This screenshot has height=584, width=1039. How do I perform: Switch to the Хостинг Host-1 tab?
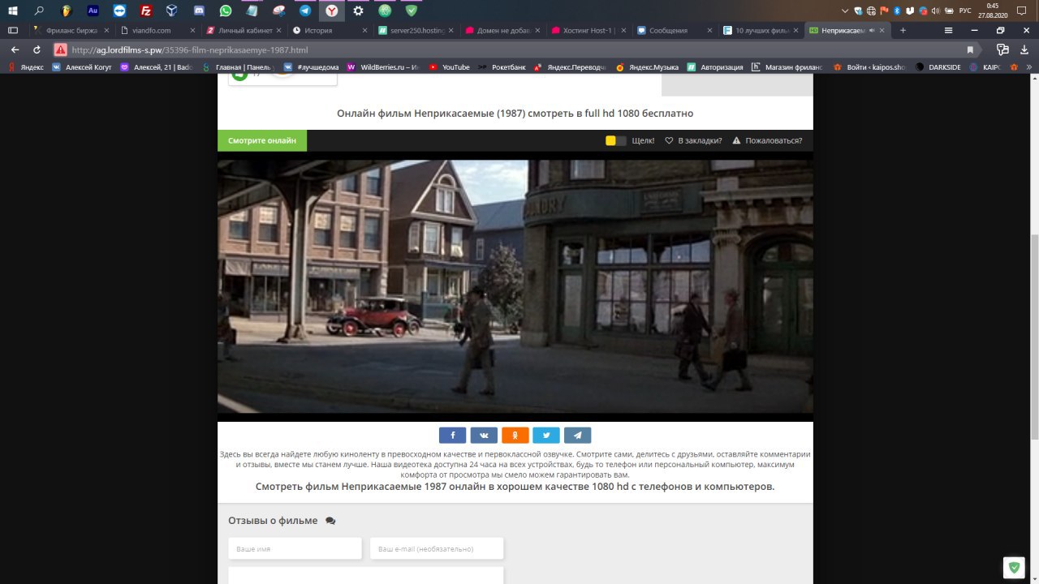(588, 30)
